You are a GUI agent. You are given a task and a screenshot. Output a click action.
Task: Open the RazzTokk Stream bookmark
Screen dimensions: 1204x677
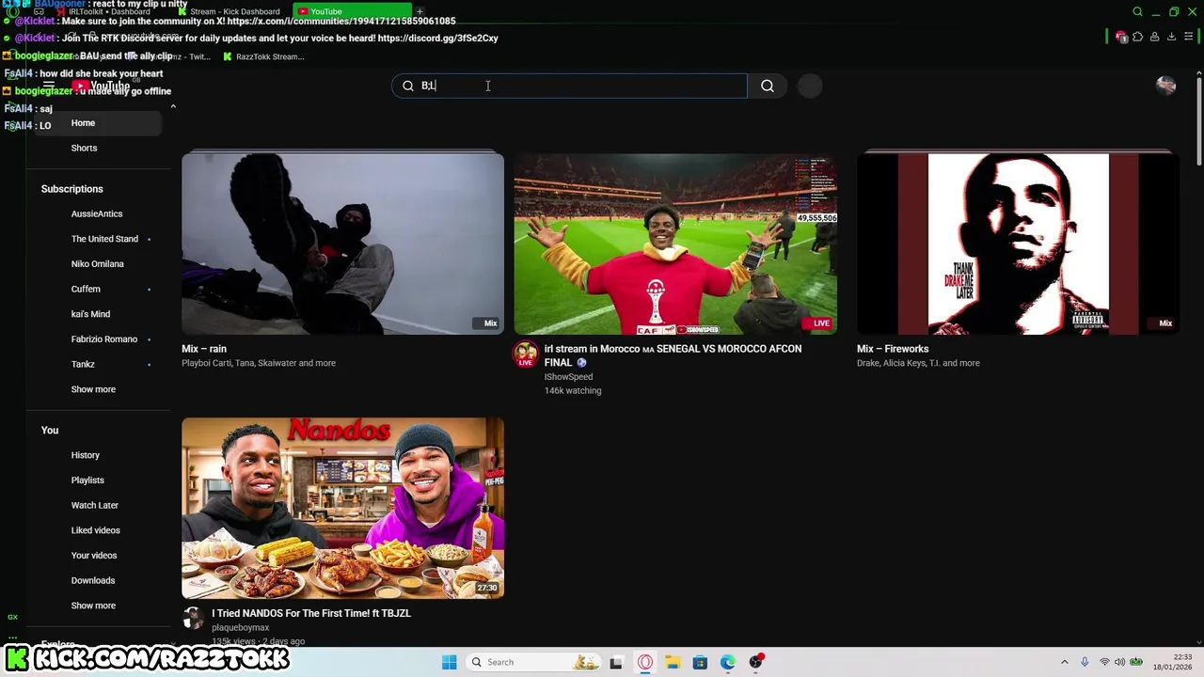263,56
